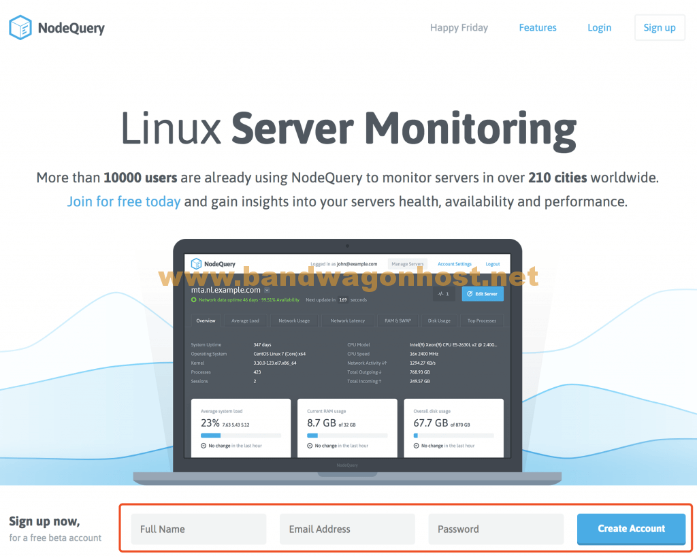Click the Current RAM usage progress bar
Image resolution: width=697 pixels, height=558 pixels.
pyautogui.click(x=347, y=436)
